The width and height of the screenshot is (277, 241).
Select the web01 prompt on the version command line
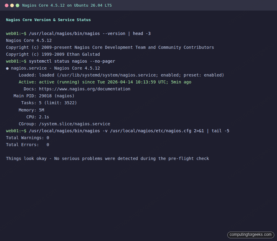pos(16,33)
